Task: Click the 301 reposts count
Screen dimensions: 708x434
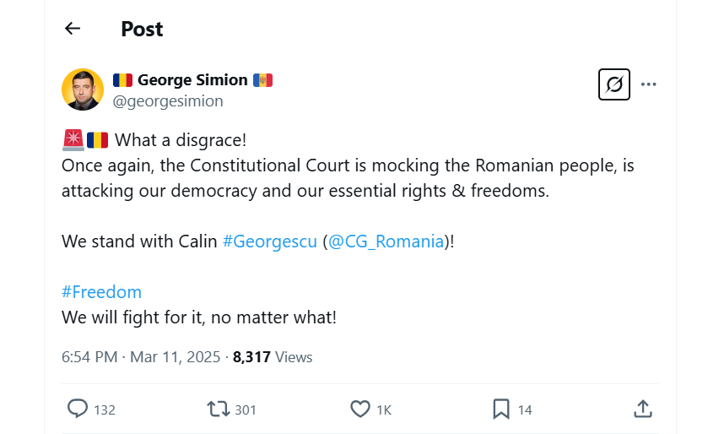Action: pyautogui.click(x=246, y=410)
